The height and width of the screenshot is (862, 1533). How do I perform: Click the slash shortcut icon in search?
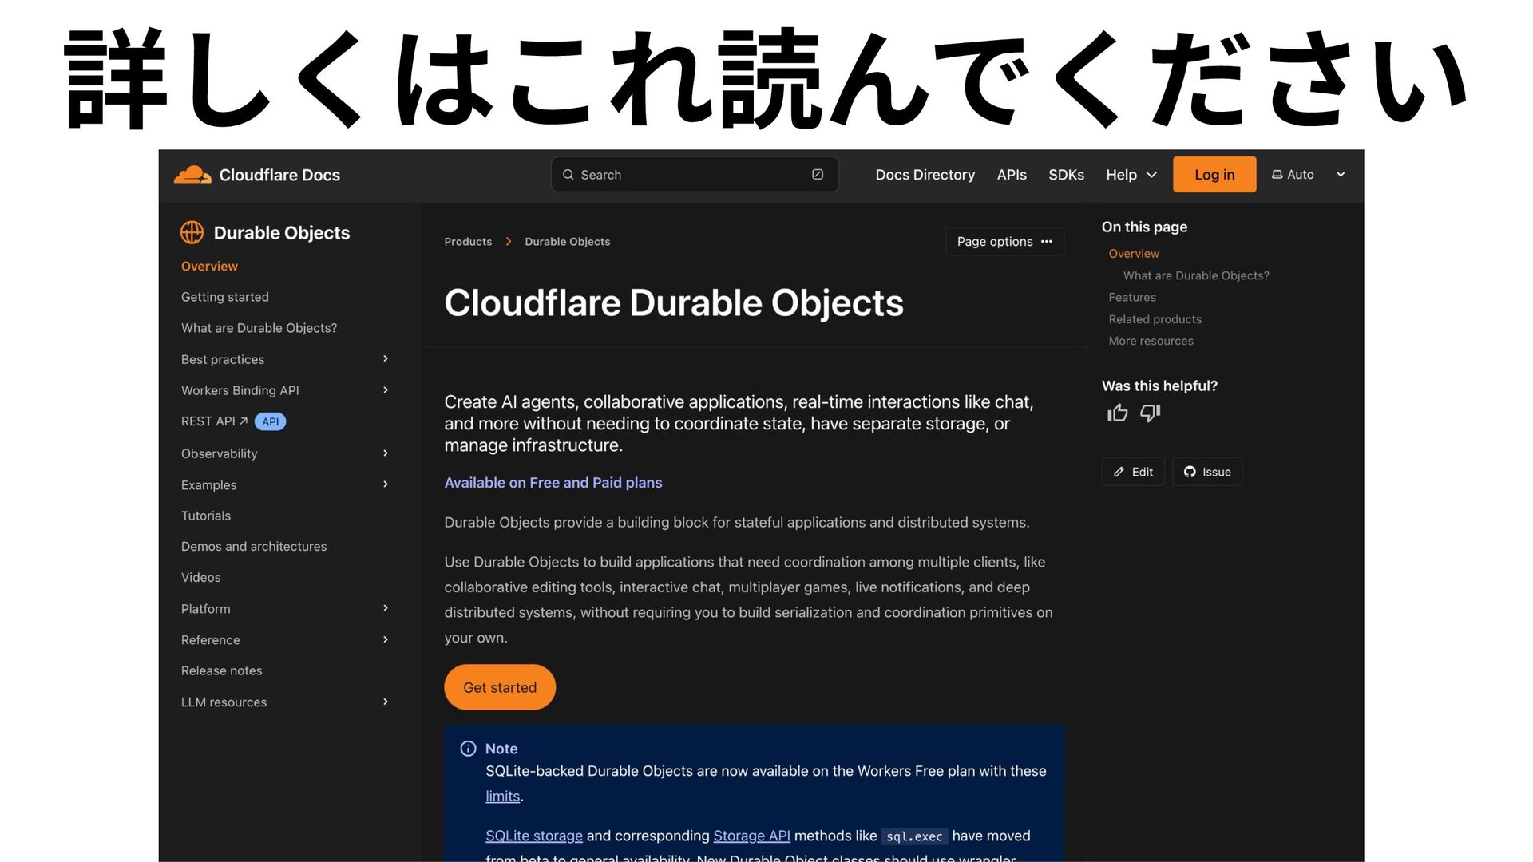coord(818,175)
